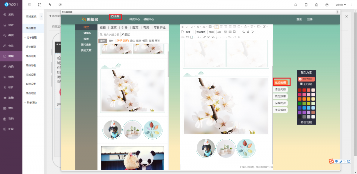
Task: Pick the green swatch in color scheme
Action: 299,103
